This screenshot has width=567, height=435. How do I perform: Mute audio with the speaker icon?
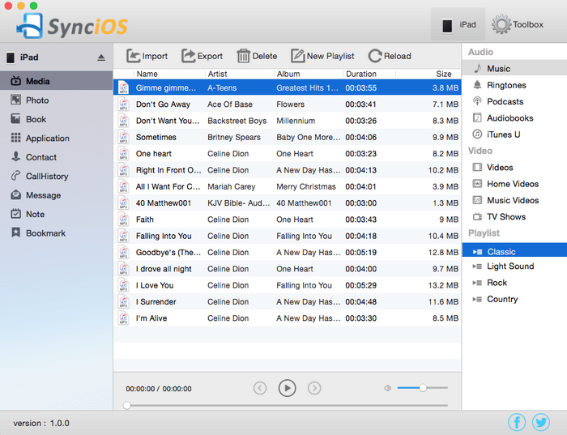click(x=388, y=388)
